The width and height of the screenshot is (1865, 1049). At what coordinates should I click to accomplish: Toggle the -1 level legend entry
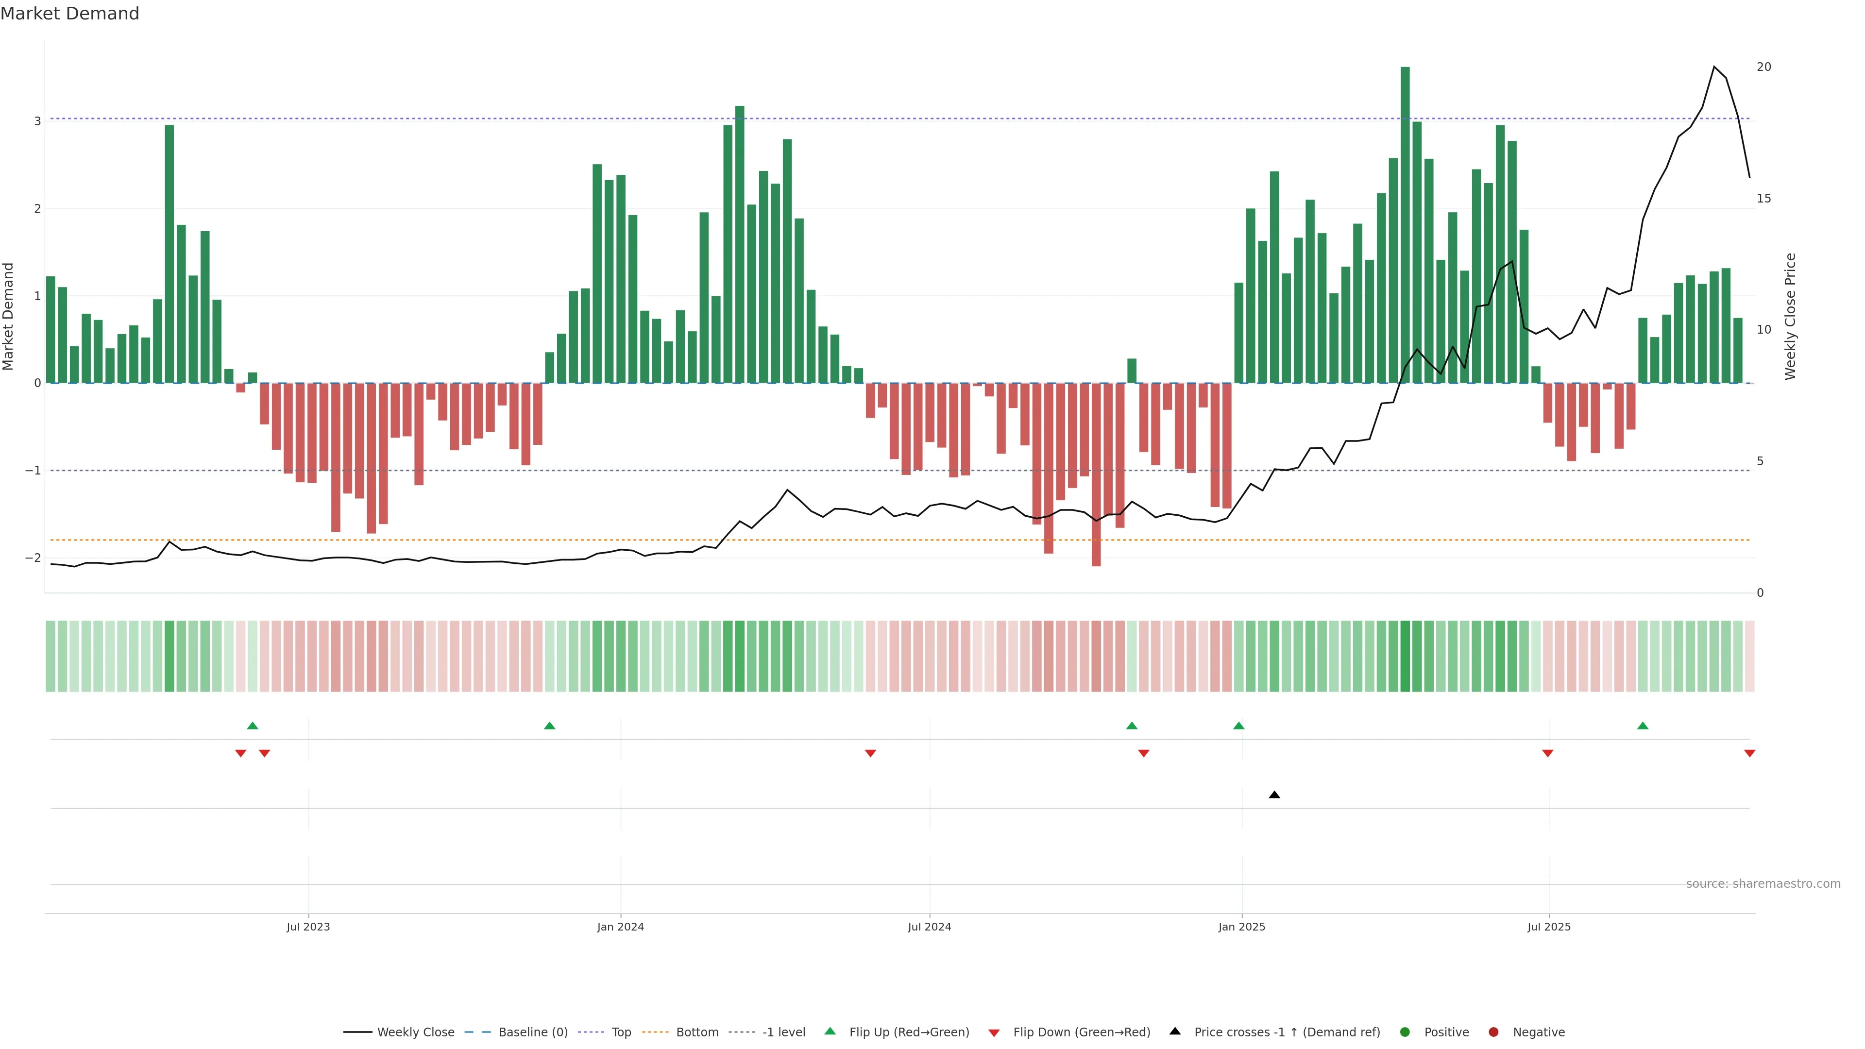coord(783,1032)
